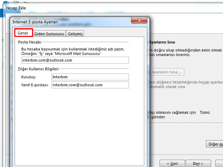
Task: Click the Yanıt E-postası input field
Action: click(x=90, y=85)
